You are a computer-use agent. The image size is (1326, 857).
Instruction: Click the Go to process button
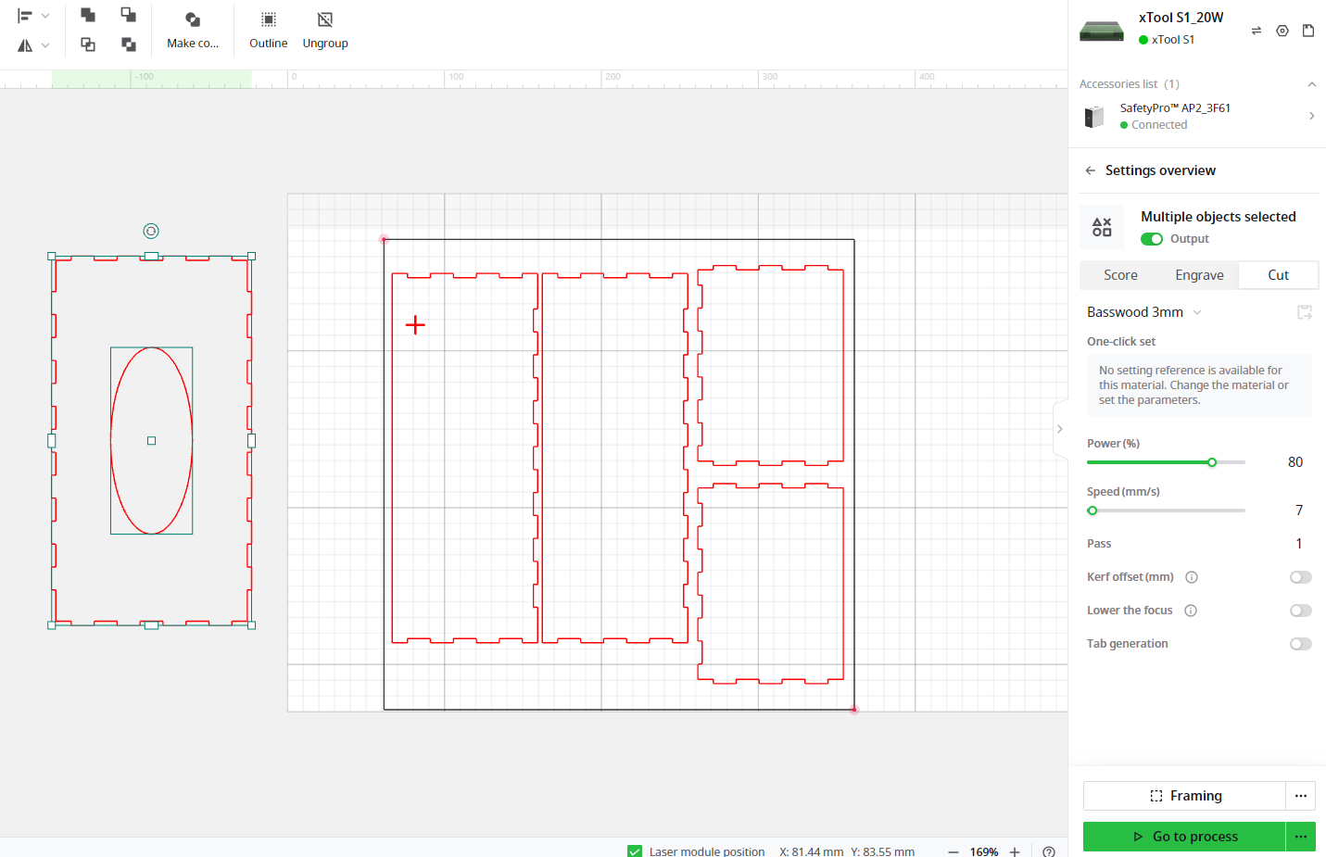1184,837
